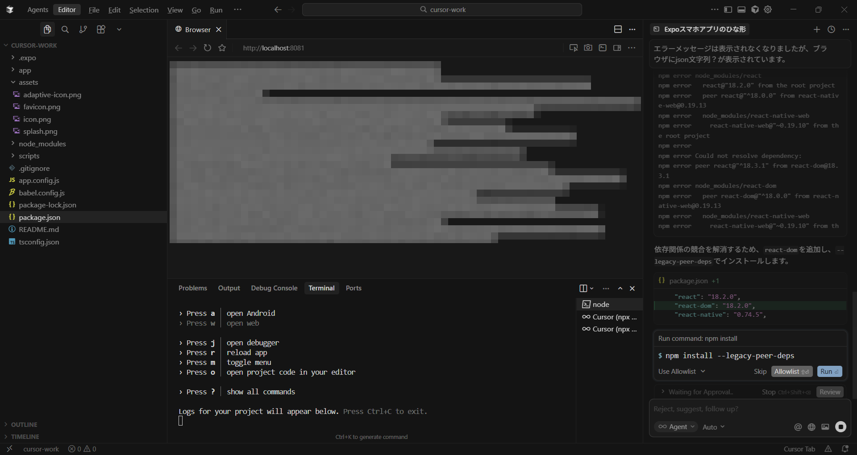Open the Source Control view icon
Screen dimensions: 857x455
83,29
